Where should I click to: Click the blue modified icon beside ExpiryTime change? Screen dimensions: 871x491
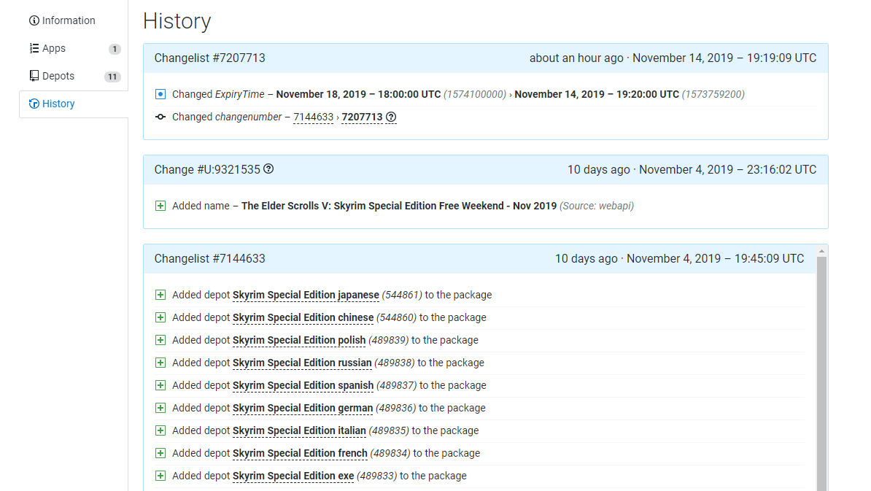click(160, 94)
